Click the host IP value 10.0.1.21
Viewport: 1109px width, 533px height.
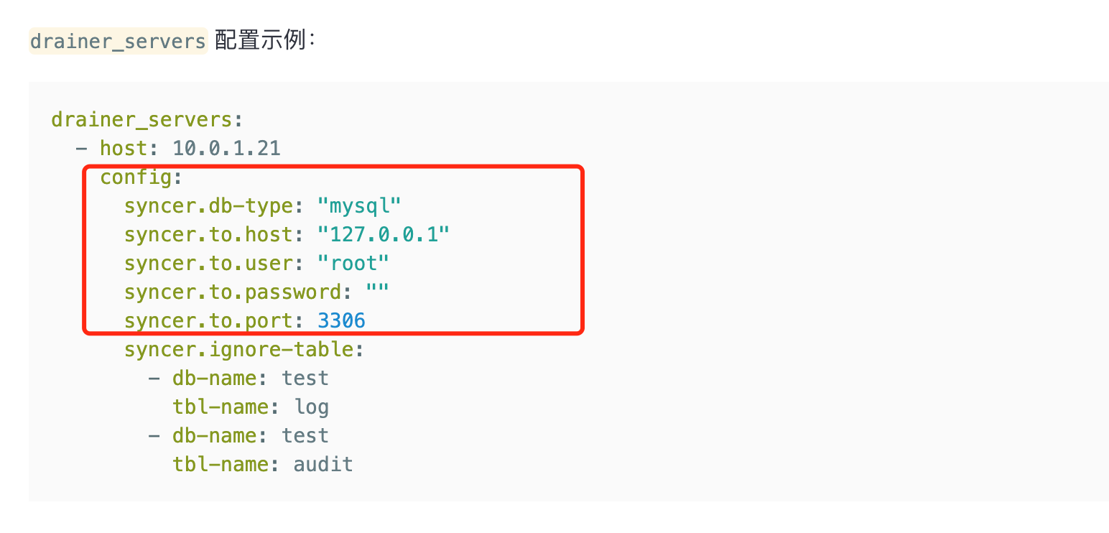coord(226,148)
